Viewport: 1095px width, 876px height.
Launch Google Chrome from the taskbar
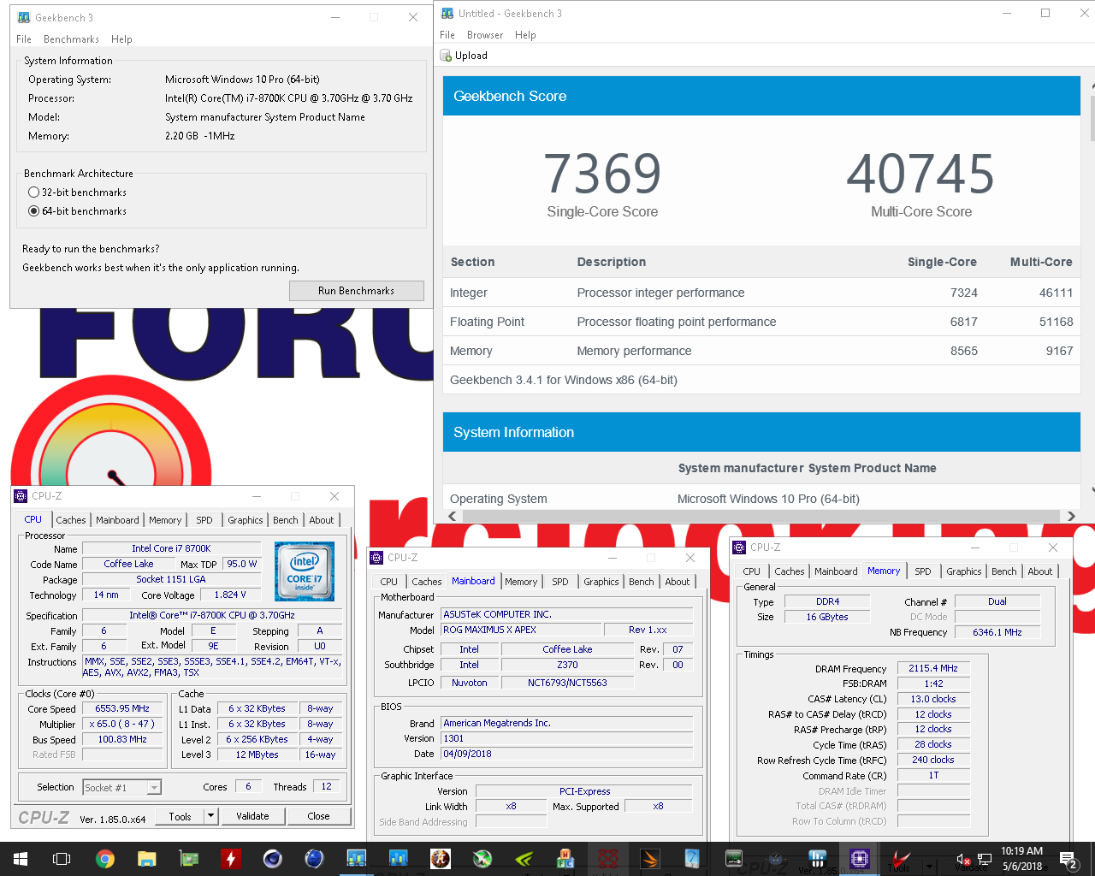click(105, 859)
